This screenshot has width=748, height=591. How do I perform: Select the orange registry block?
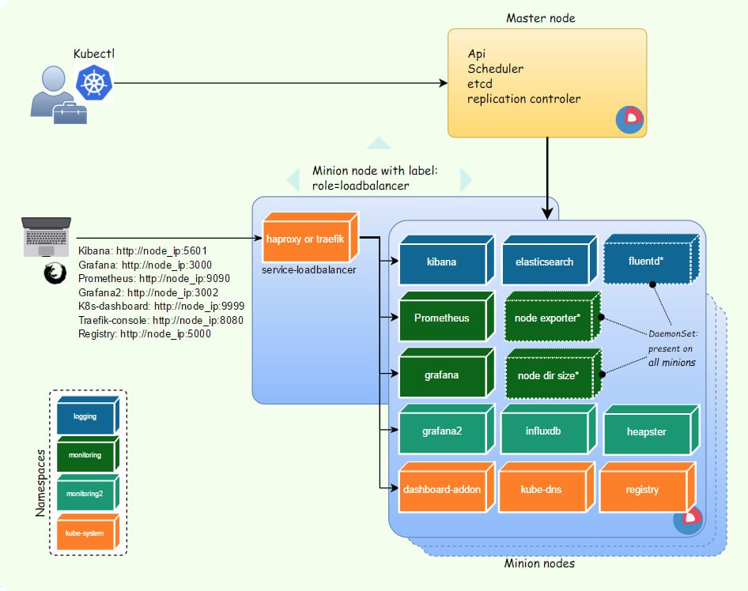pyautogui.click(x=648, y=487)
